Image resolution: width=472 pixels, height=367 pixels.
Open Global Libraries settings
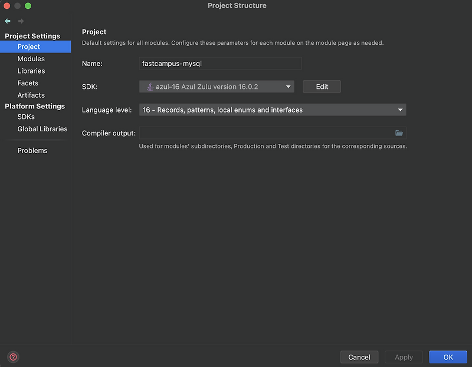(41, 129)
